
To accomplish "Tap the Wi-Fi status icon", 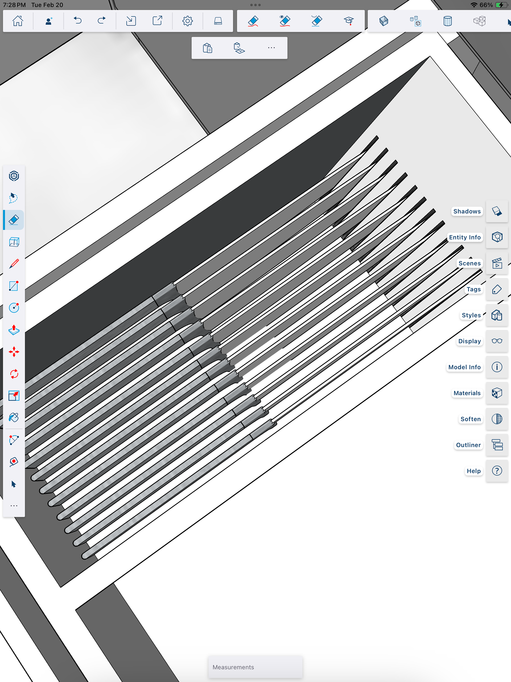I will [x=474, y=5].
